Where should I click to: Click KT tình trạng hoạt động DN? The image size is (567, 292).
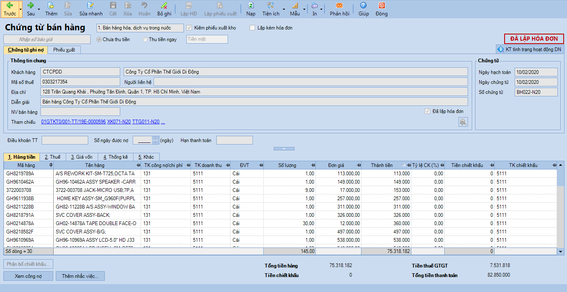pos(530,49)
